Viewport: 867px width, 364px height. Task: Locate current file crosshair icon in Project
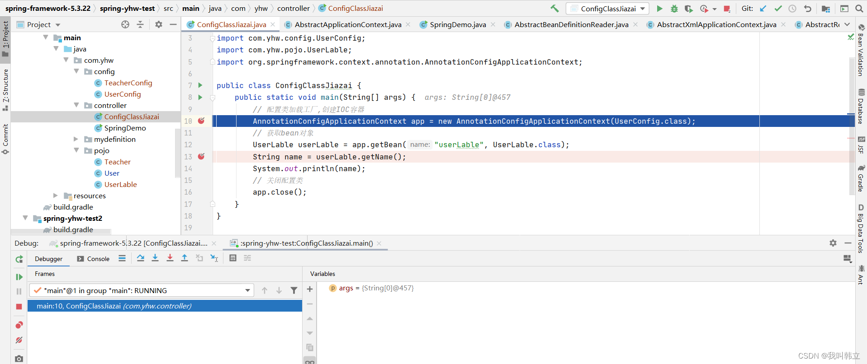[125, 24]
